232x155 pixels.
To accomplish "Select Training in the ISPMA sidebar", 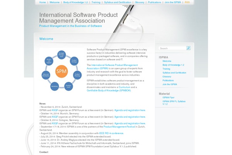I will pos(166,69).
